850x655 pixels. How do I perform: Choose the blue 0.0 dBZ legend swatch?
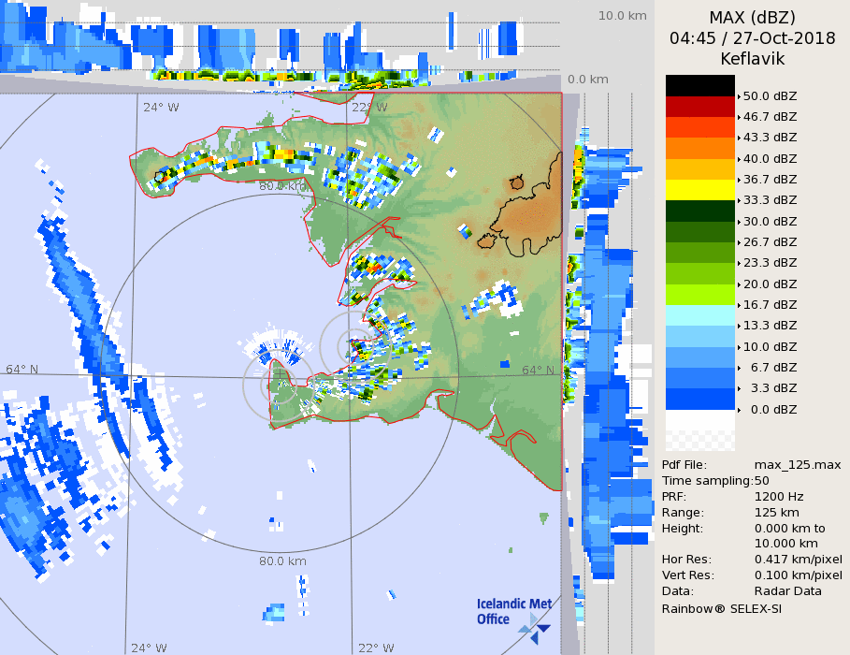point(699,400)
